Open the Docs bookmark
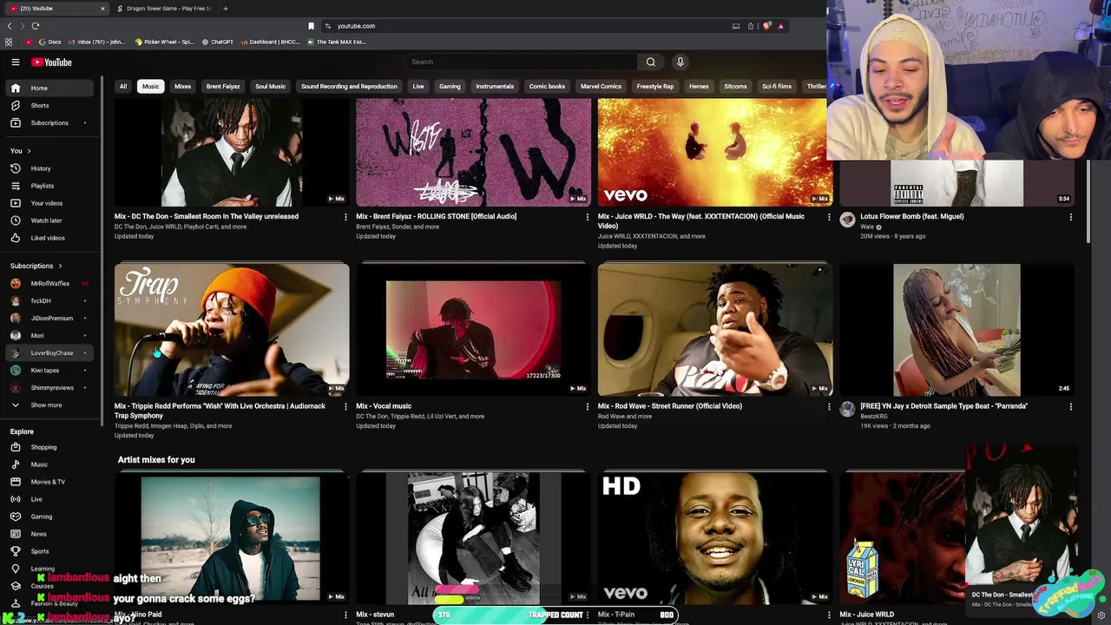Screen dimensions: 1111x625 49,42
